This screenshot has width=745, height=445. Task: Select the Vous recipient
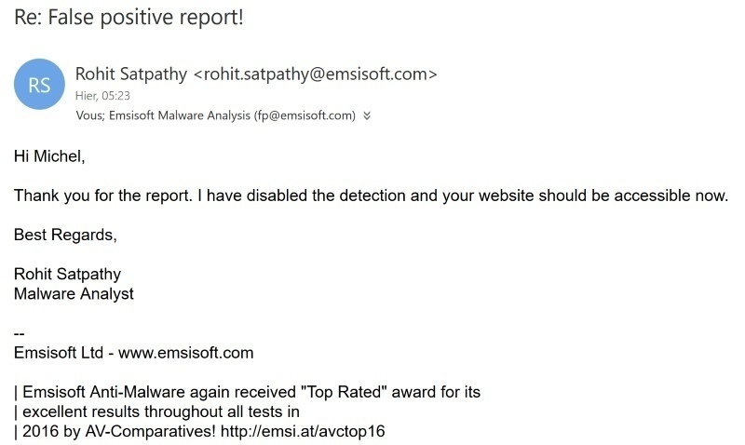click(89, 115)
